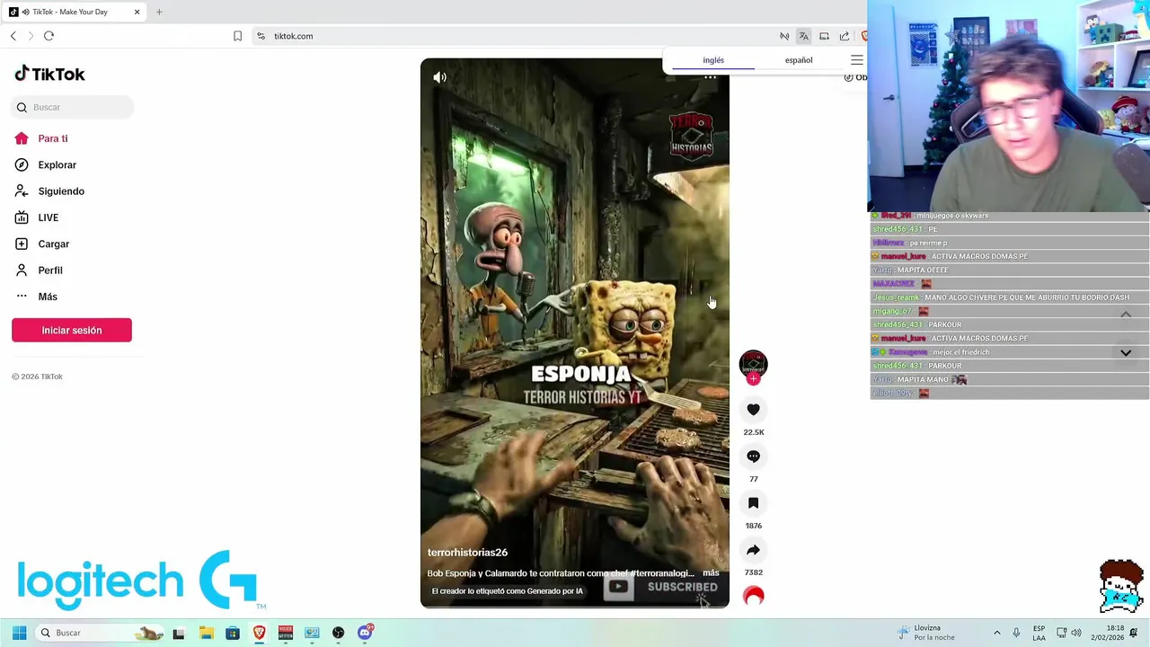1150x647 pixels.
Task: Like the video with the heart icon
Action: point(753,410)
